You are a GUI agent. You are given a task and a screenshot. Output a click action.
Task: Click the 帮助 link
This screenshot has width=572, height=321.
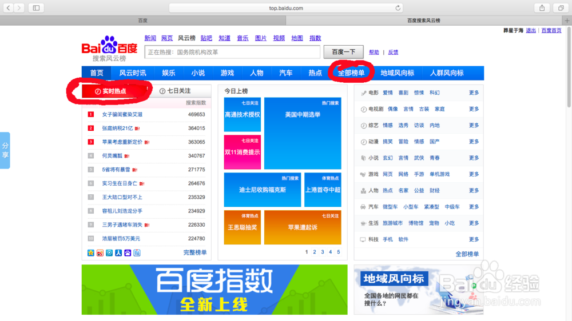(x=374, y=52)
